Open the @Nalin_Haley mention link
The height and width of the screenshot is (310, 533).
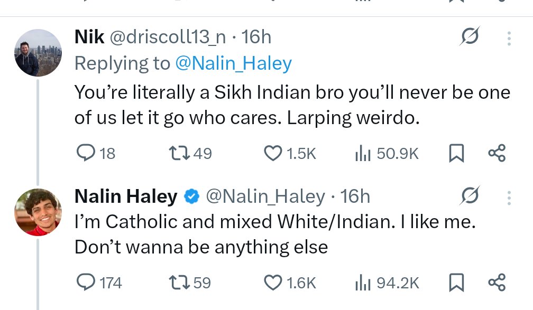coord(233,63)
